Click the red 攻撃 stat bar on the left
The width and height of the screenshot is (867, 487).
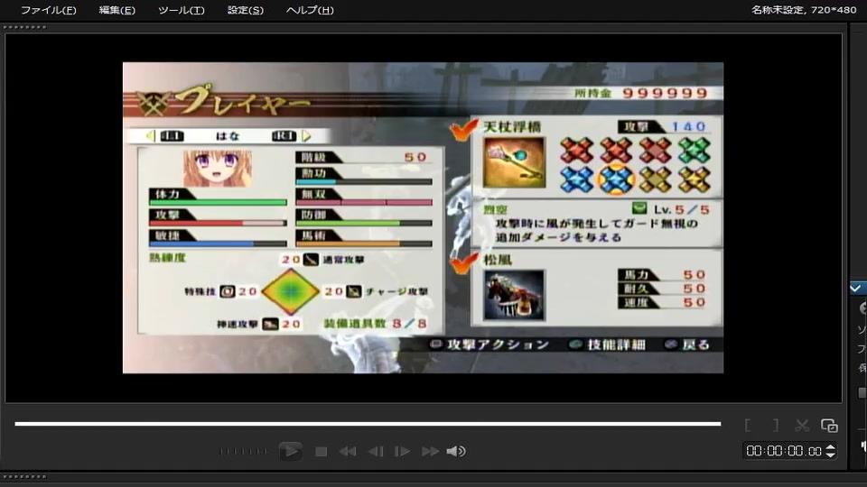[218, 223]
